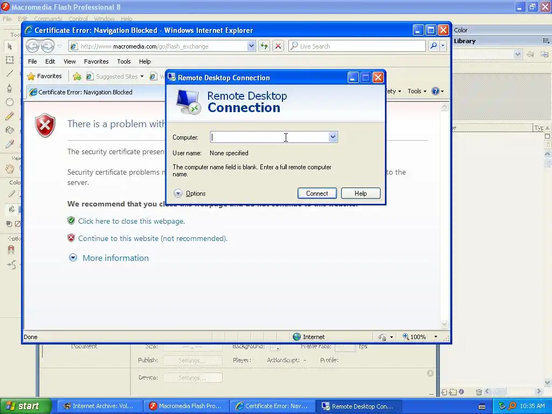This screenshot has width=552, height=414.
Task: Click the orange magnifier tray icon
Action: coord(512,406)
